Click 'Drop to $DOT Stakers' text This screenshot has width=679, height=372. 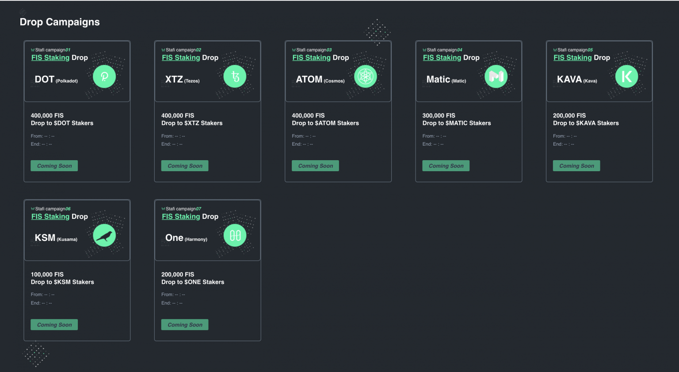(62, 123)
